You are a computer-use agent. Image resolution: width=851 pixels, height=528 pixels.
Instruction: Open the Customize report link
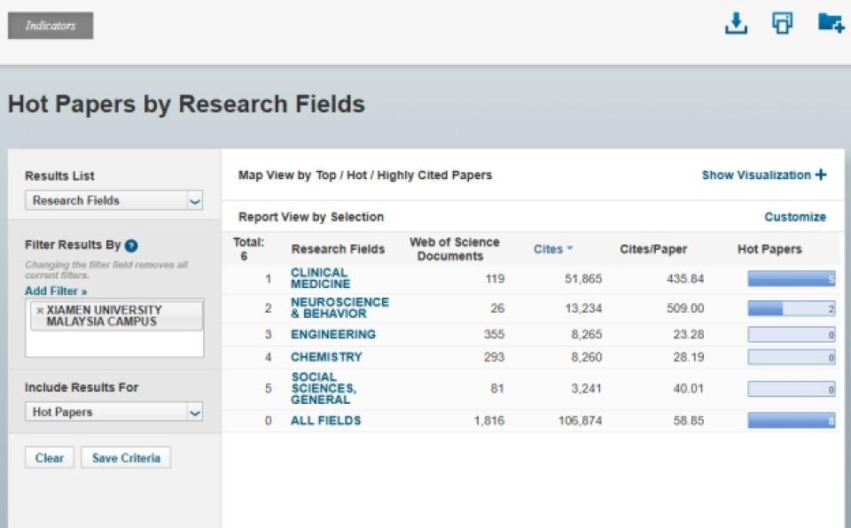[x=795, y=217]
